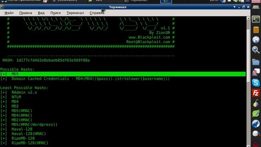The height and width of the screenshot is (147, 261).
Task: Click the RipeMD-128(HMAC) line
Action: 24,143
